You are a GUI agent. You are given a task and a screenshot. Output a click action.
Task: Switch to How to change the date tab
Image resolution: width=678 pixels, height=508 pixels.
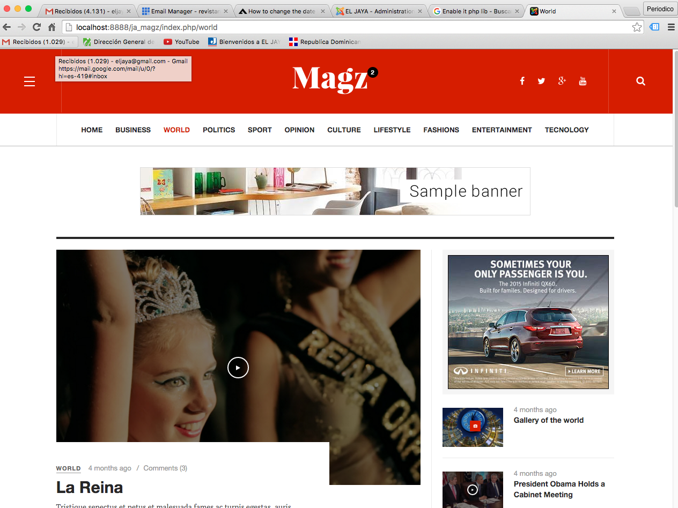coord(277,11)
